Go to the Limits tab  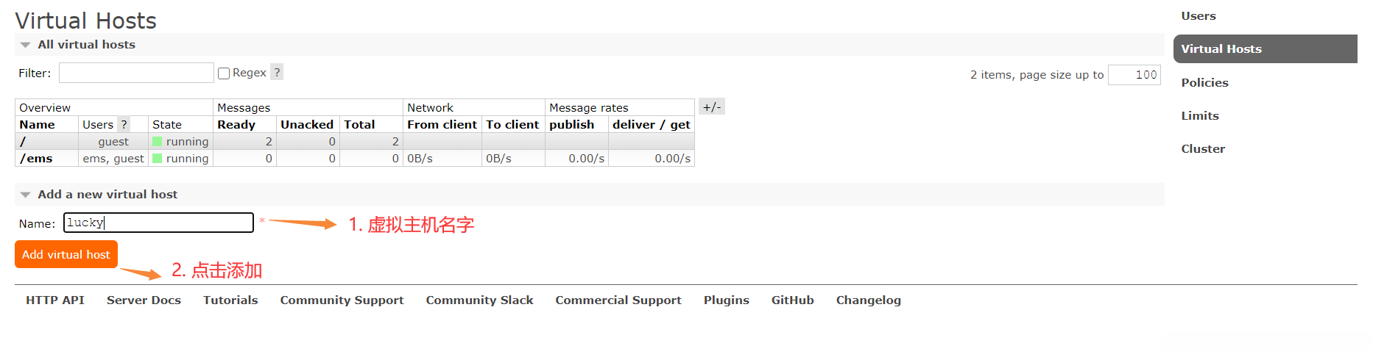point(1200,115)
